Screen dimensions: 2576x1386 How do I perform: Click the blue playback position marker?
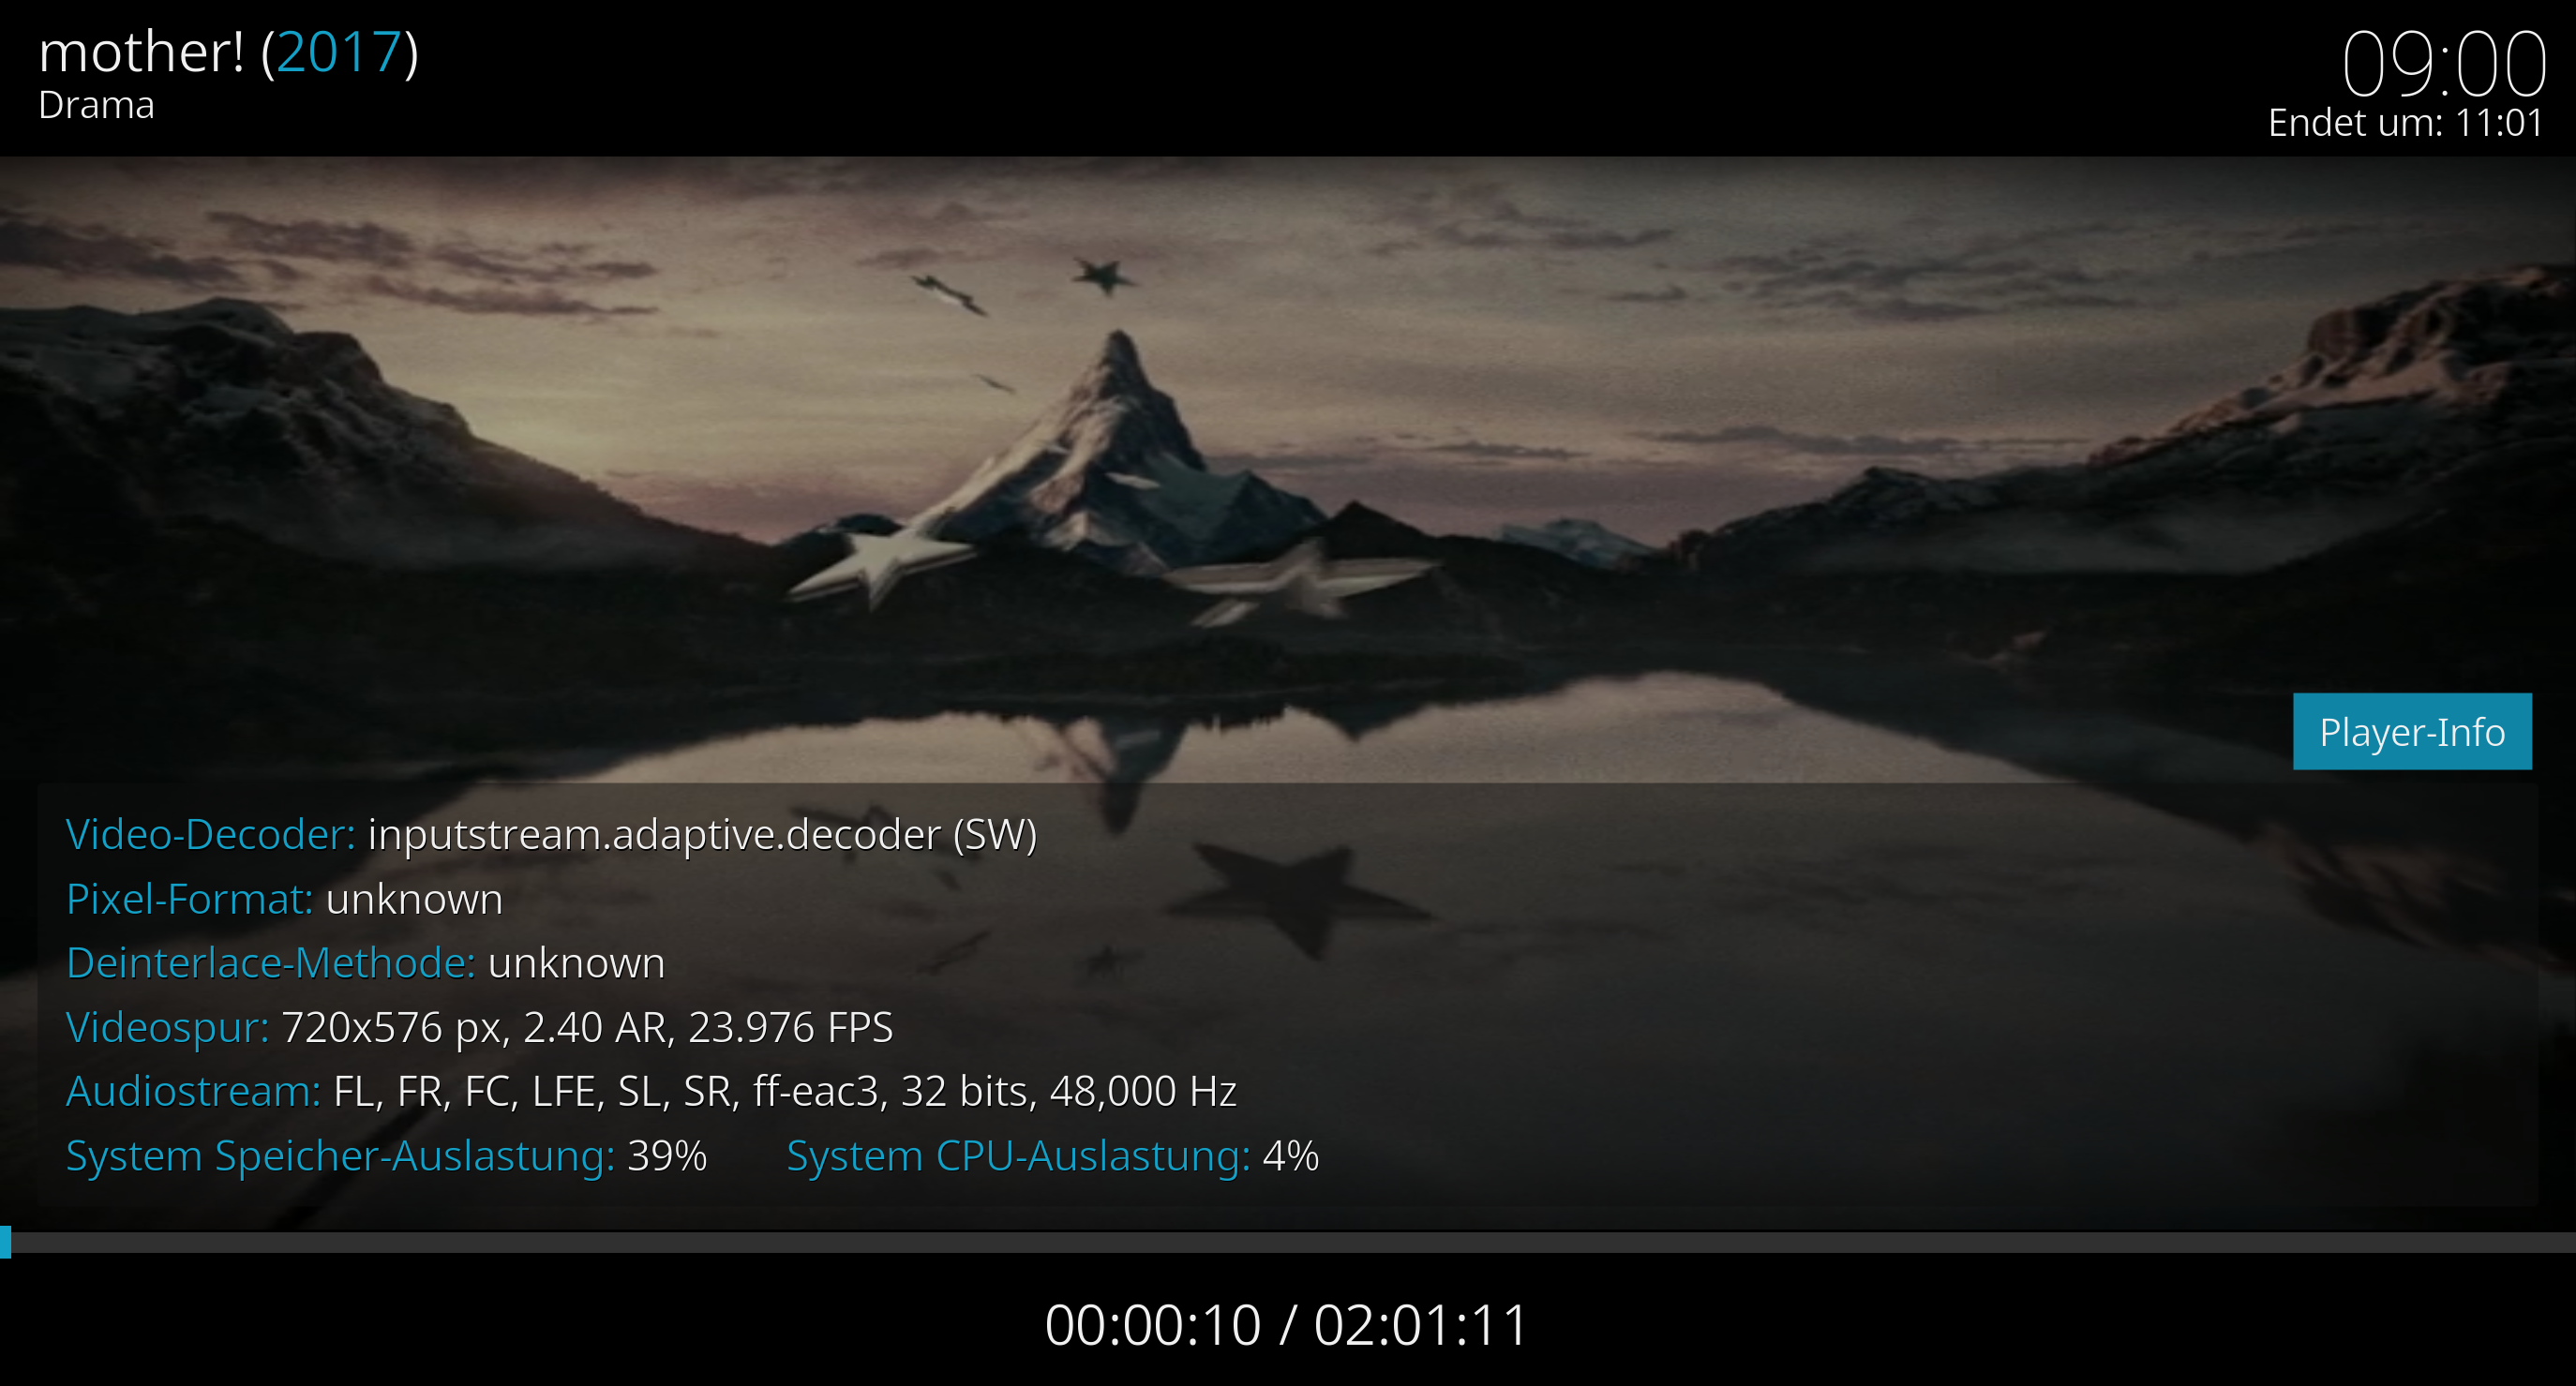5,1242
